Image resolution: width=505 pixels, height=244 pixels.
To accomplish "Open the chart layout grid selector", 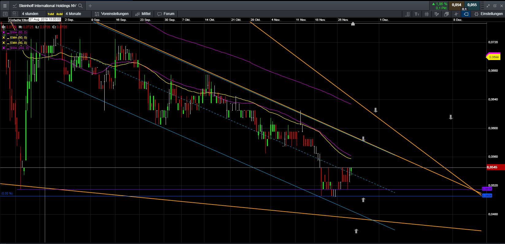I will click(x=15, y=14).
